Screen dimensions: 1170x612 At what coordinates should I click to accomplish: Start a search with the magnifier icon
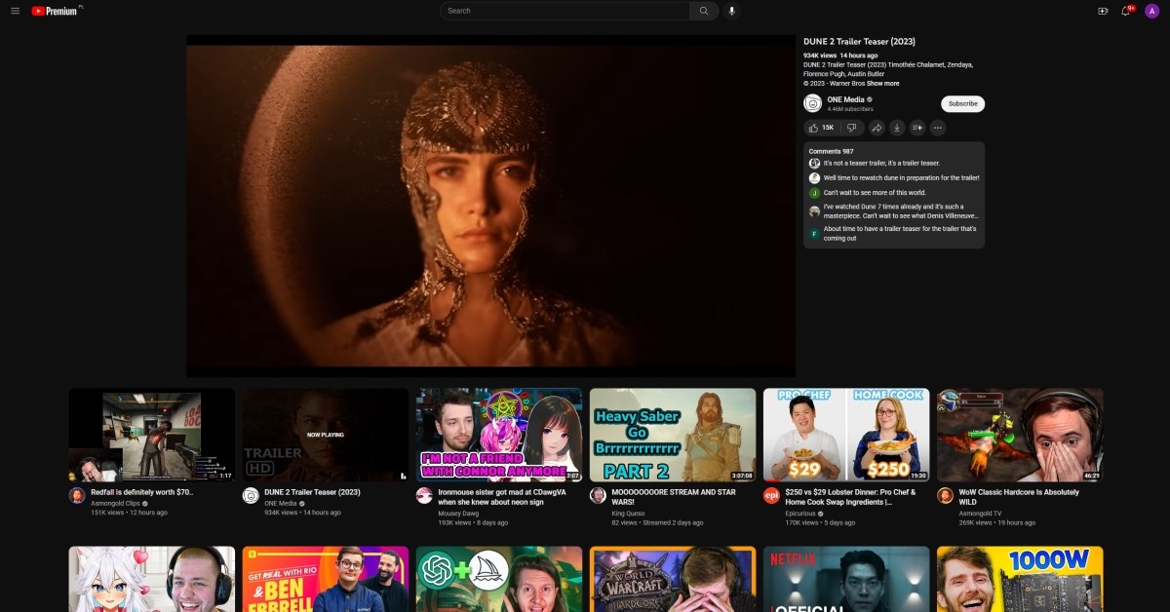tap(703, 11)
